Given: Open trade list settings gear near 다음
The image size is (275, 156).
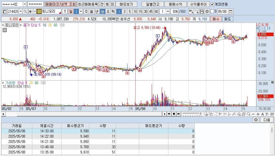Looking at the screenshot, I should pyautogui.click(x=256, y=120).
